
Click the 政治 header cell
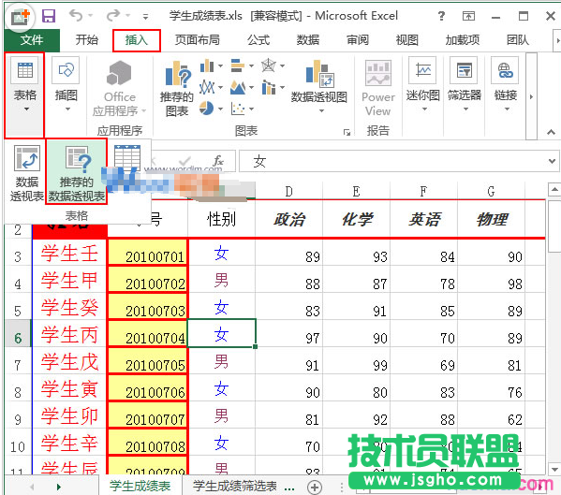click(x=289, y=219)
